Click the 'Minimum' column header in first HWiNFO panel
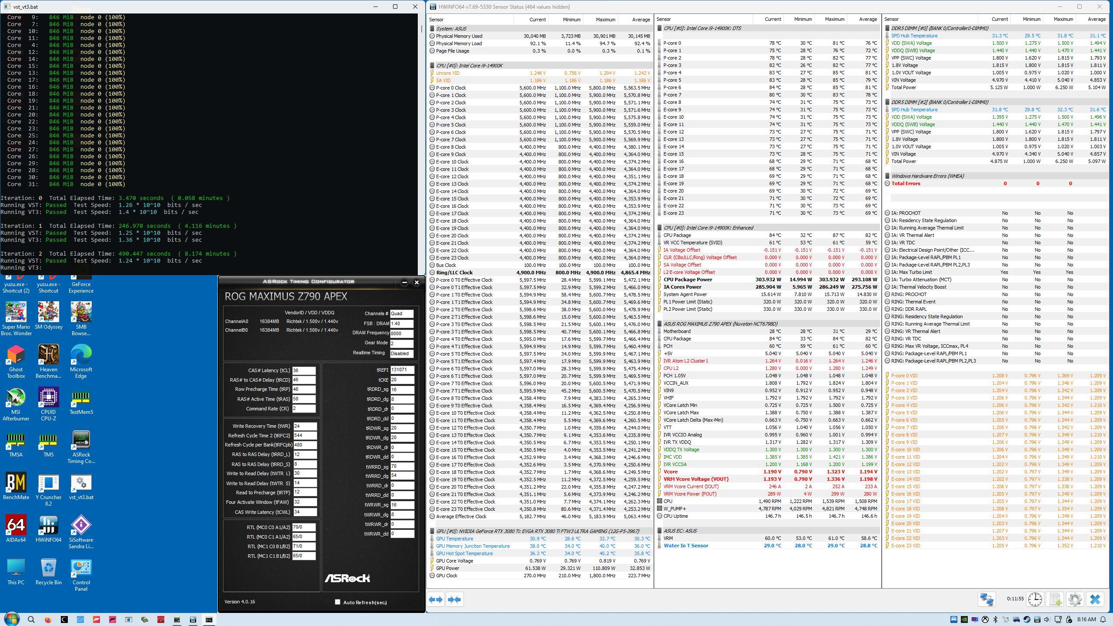 [x=566, y=20]
